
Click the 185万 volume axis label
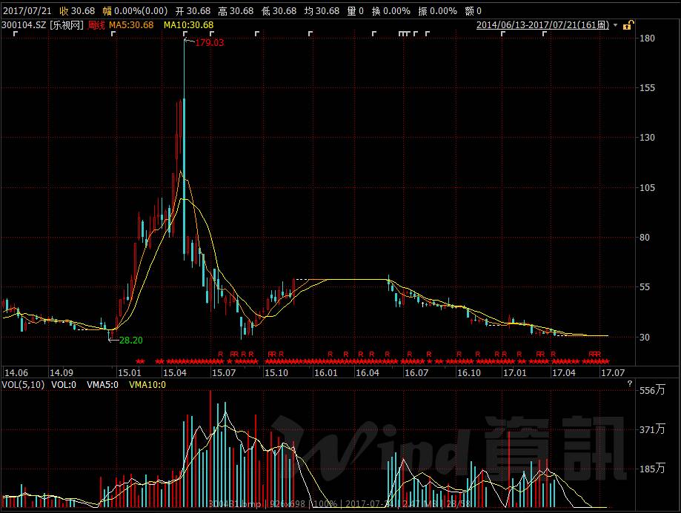point(652,469)
